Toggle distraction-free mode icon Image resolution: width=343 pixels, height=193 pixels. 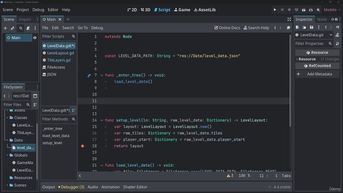pos(289,19)
